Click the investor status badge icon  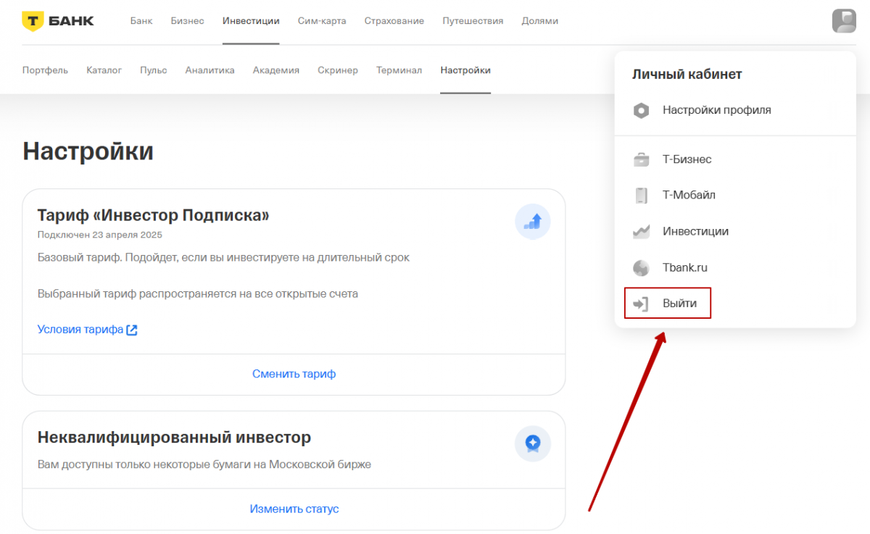[533, 443]
